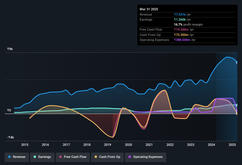242x165 pixels.
Task: Click the 2015 x-axis label
Action: (25, 145)
